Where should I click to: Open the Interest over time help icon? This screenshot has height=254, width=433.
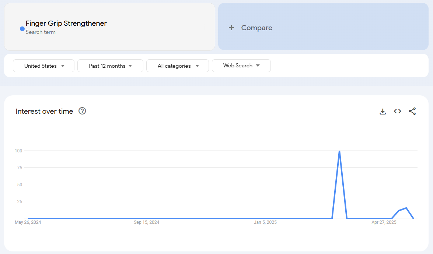coord(82,111)
